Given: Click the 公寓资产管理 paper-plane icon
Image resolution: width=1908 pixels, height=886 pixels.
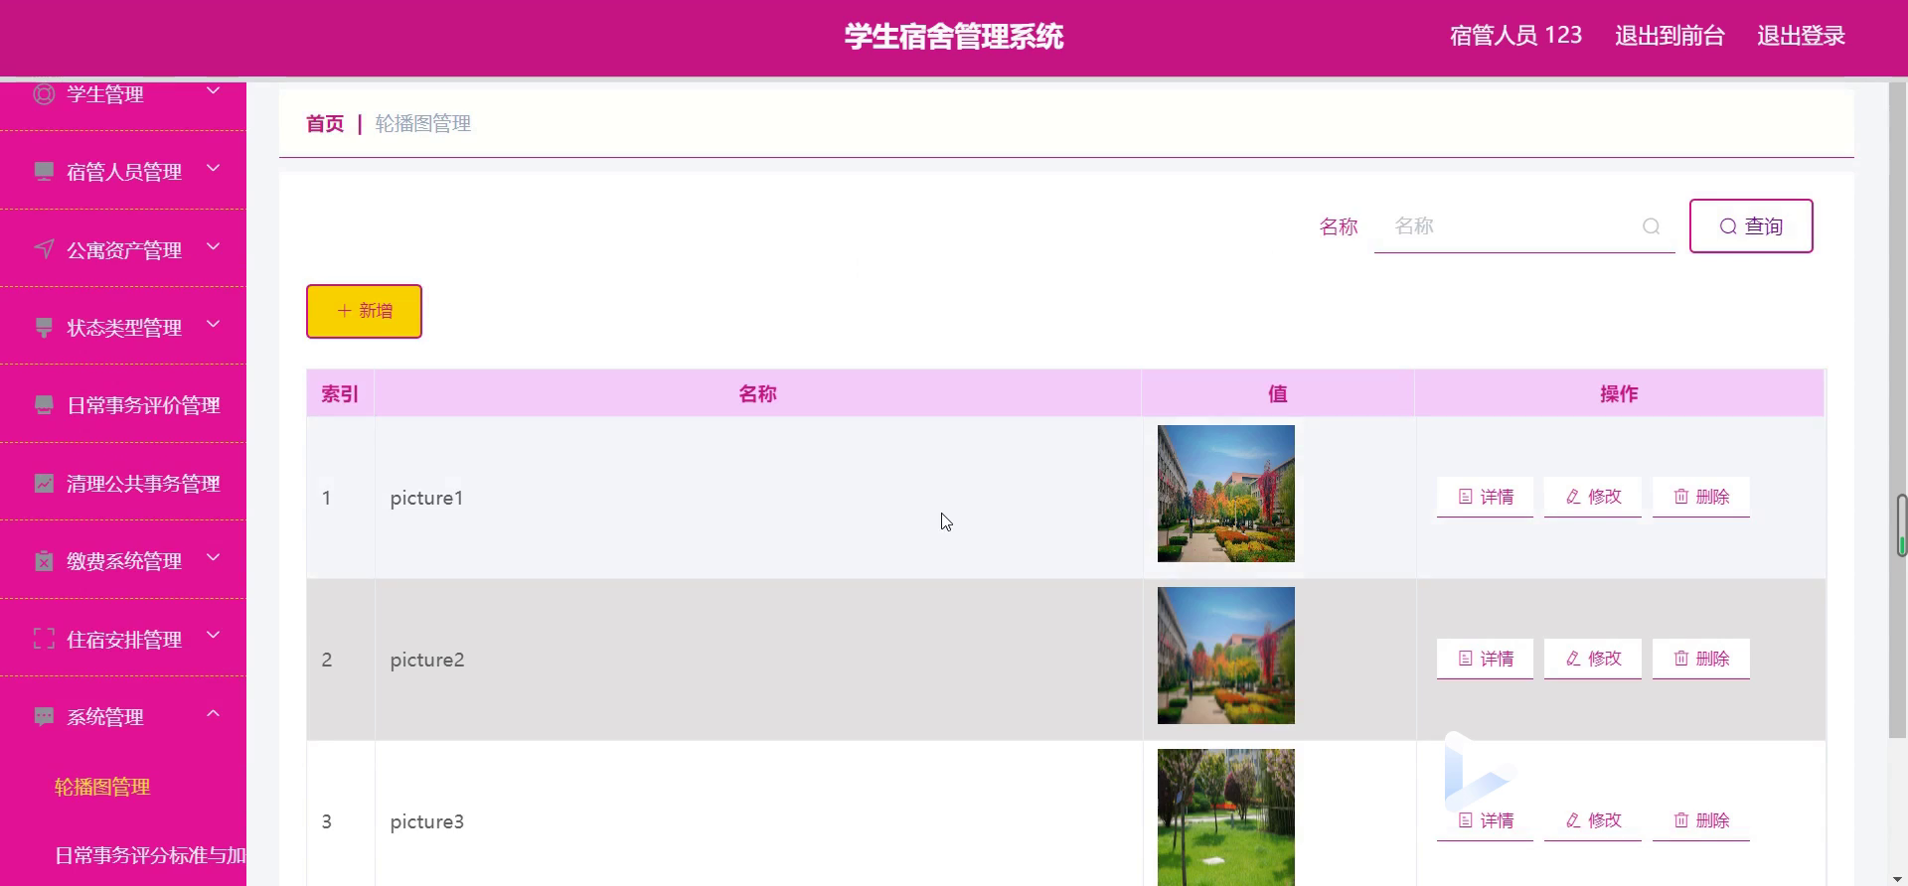Looking at the screenshot, I should (x=44, y=248).
